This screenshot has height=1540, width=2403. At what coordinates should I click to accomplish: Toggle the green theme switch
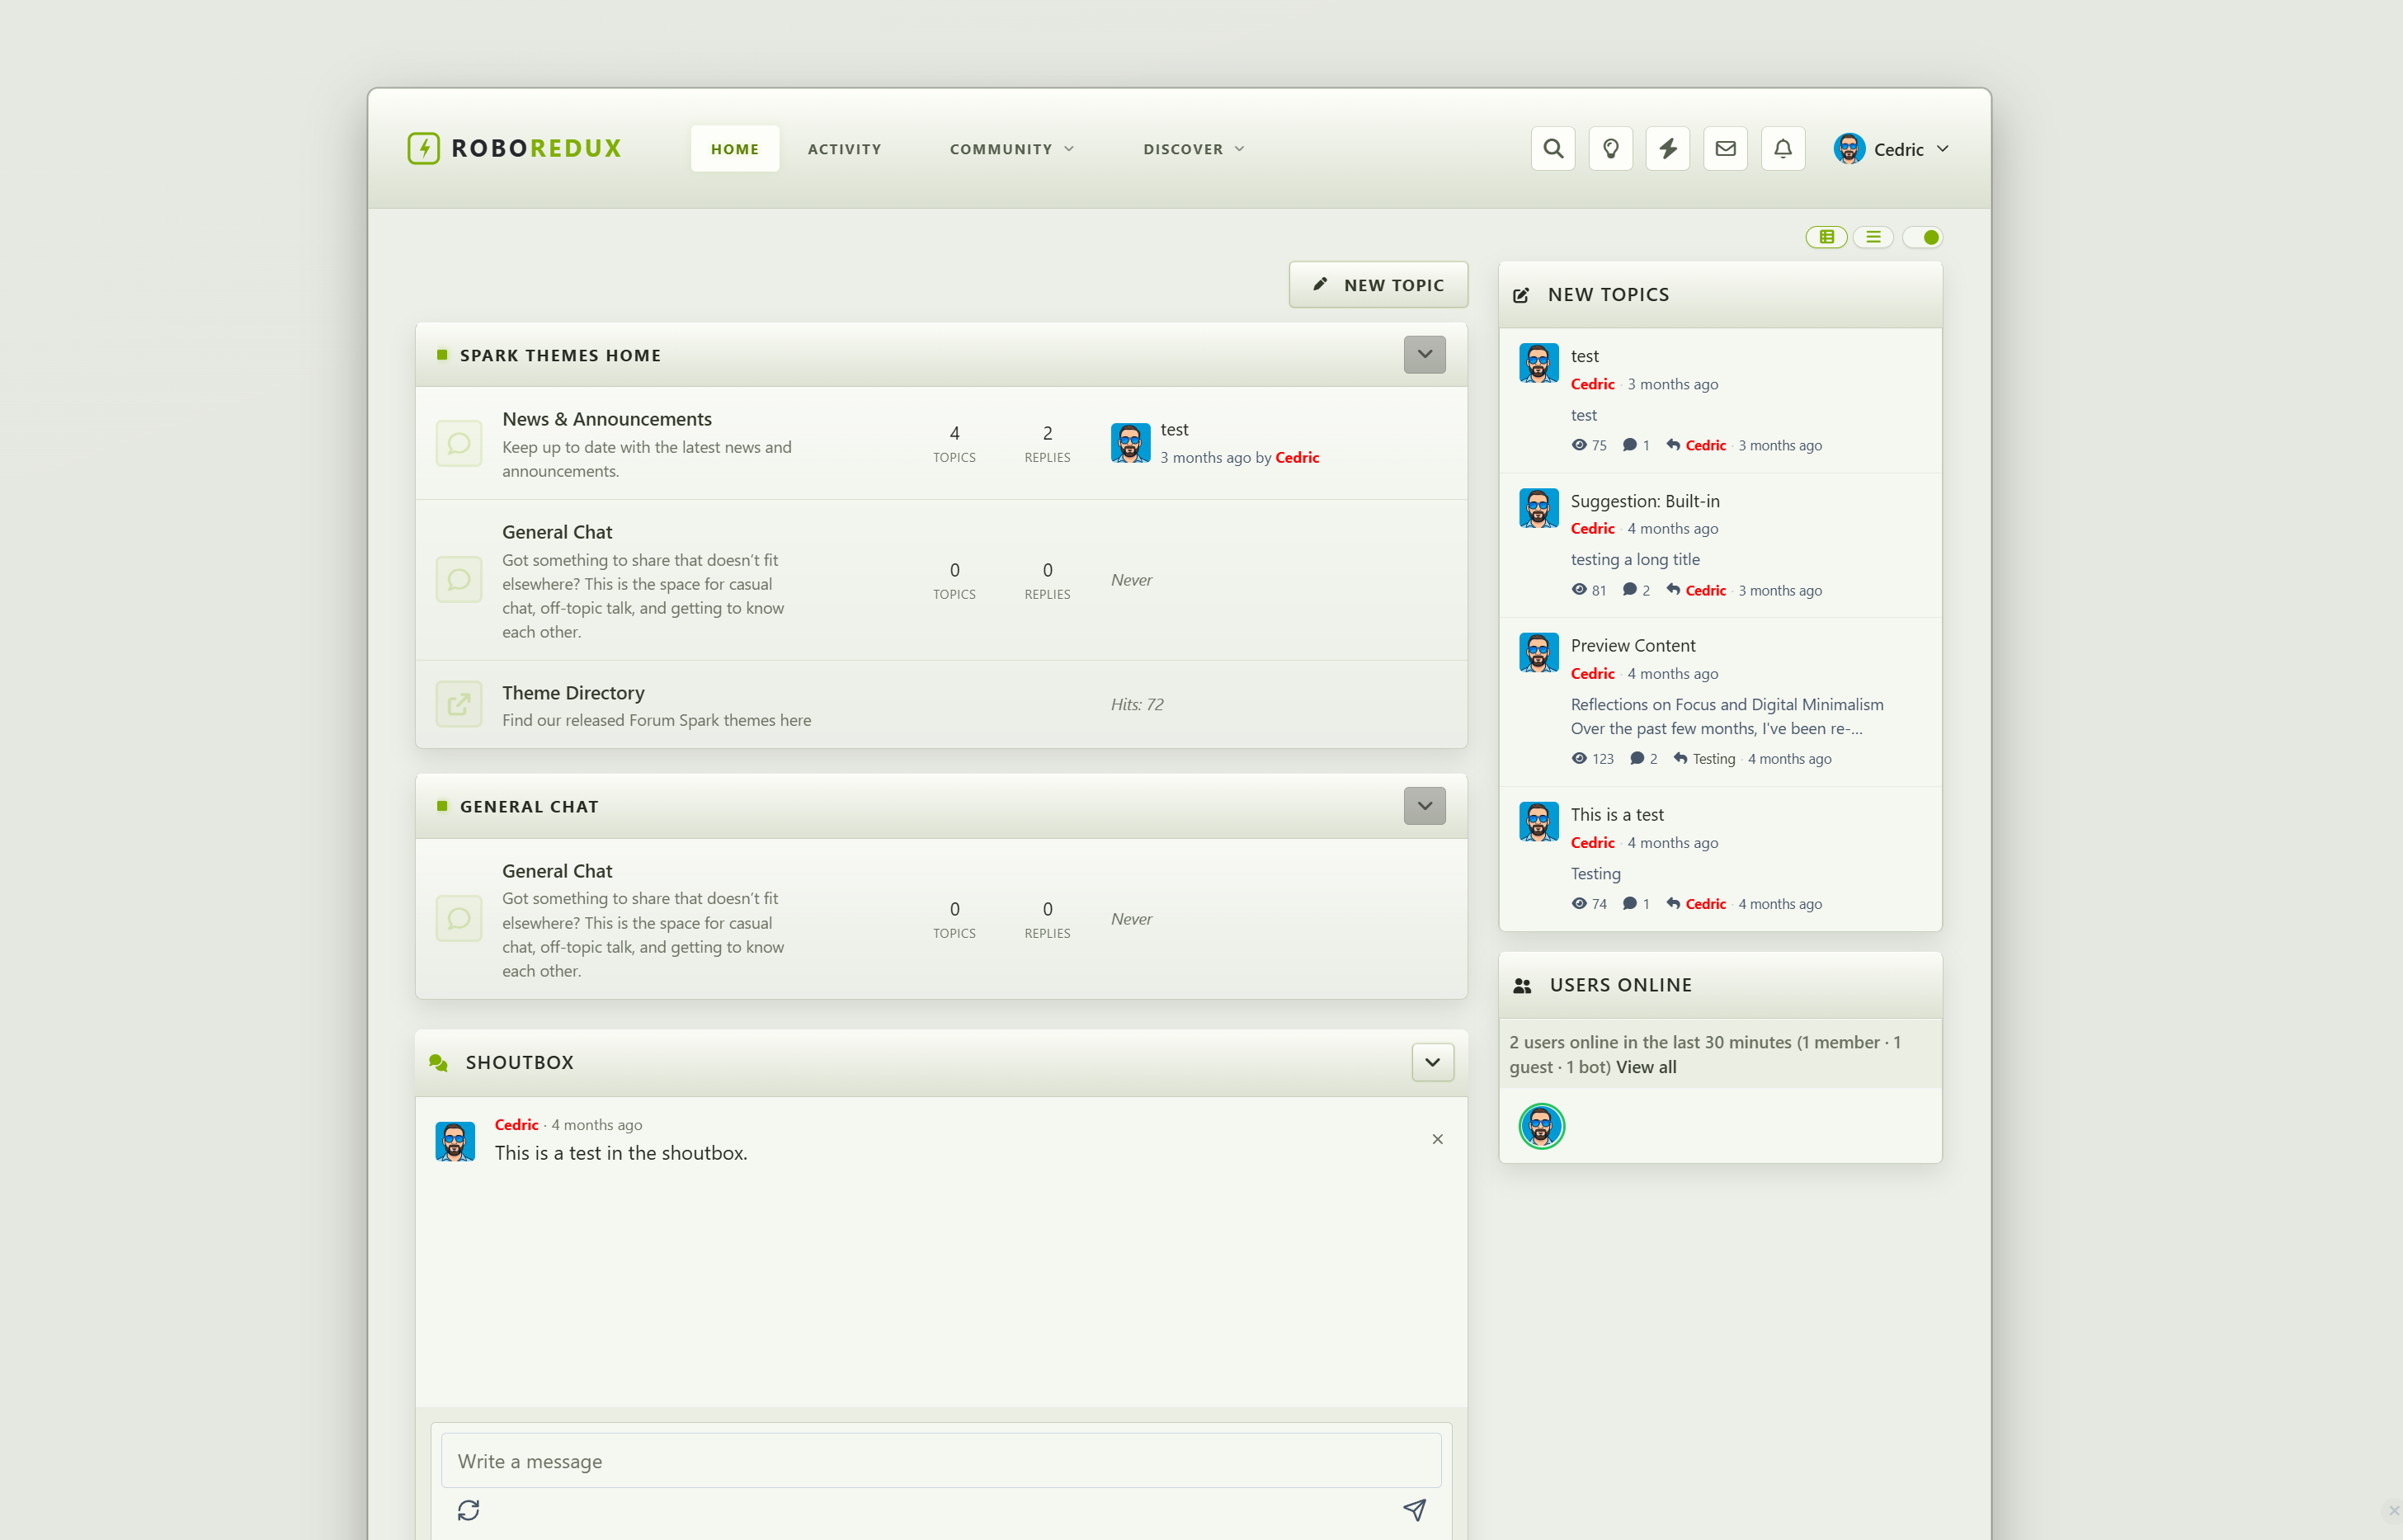tap(1922, 237)
